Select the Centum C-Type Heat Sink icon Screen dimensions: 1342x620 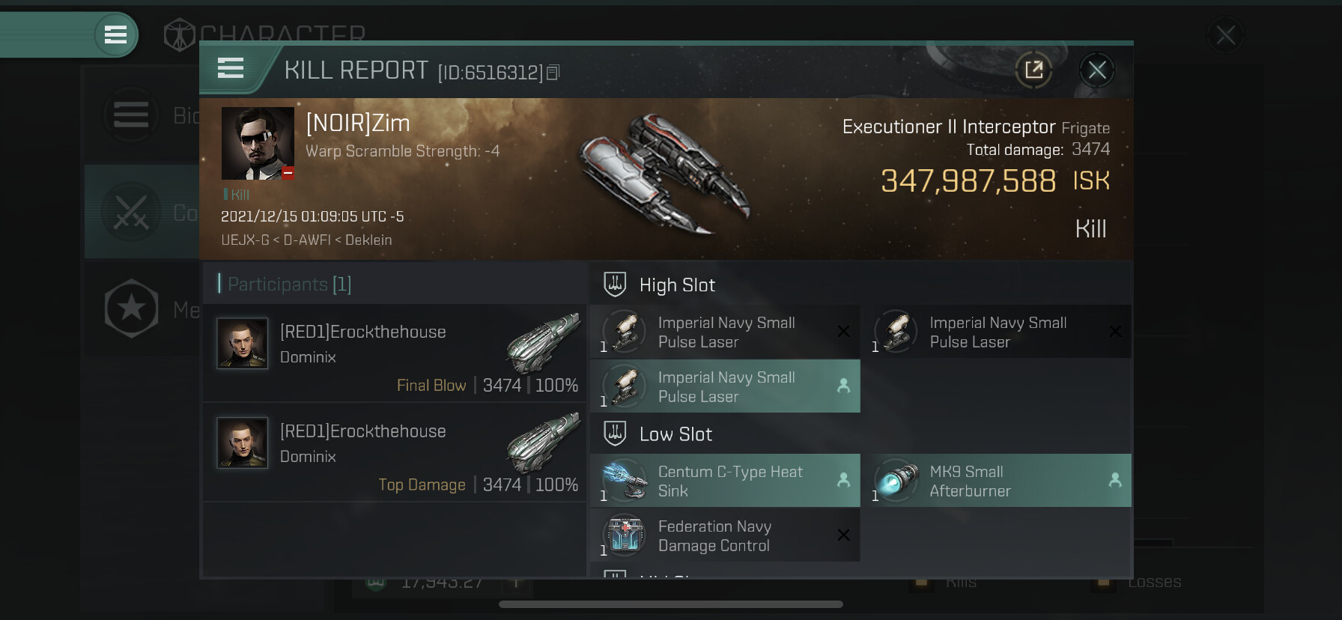click(625, 481)
